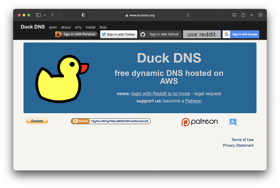This screenshot has width=280, height=188.
Task: Expand the sidebar chevron next to sidebar icon
Action: click(45, 15)
